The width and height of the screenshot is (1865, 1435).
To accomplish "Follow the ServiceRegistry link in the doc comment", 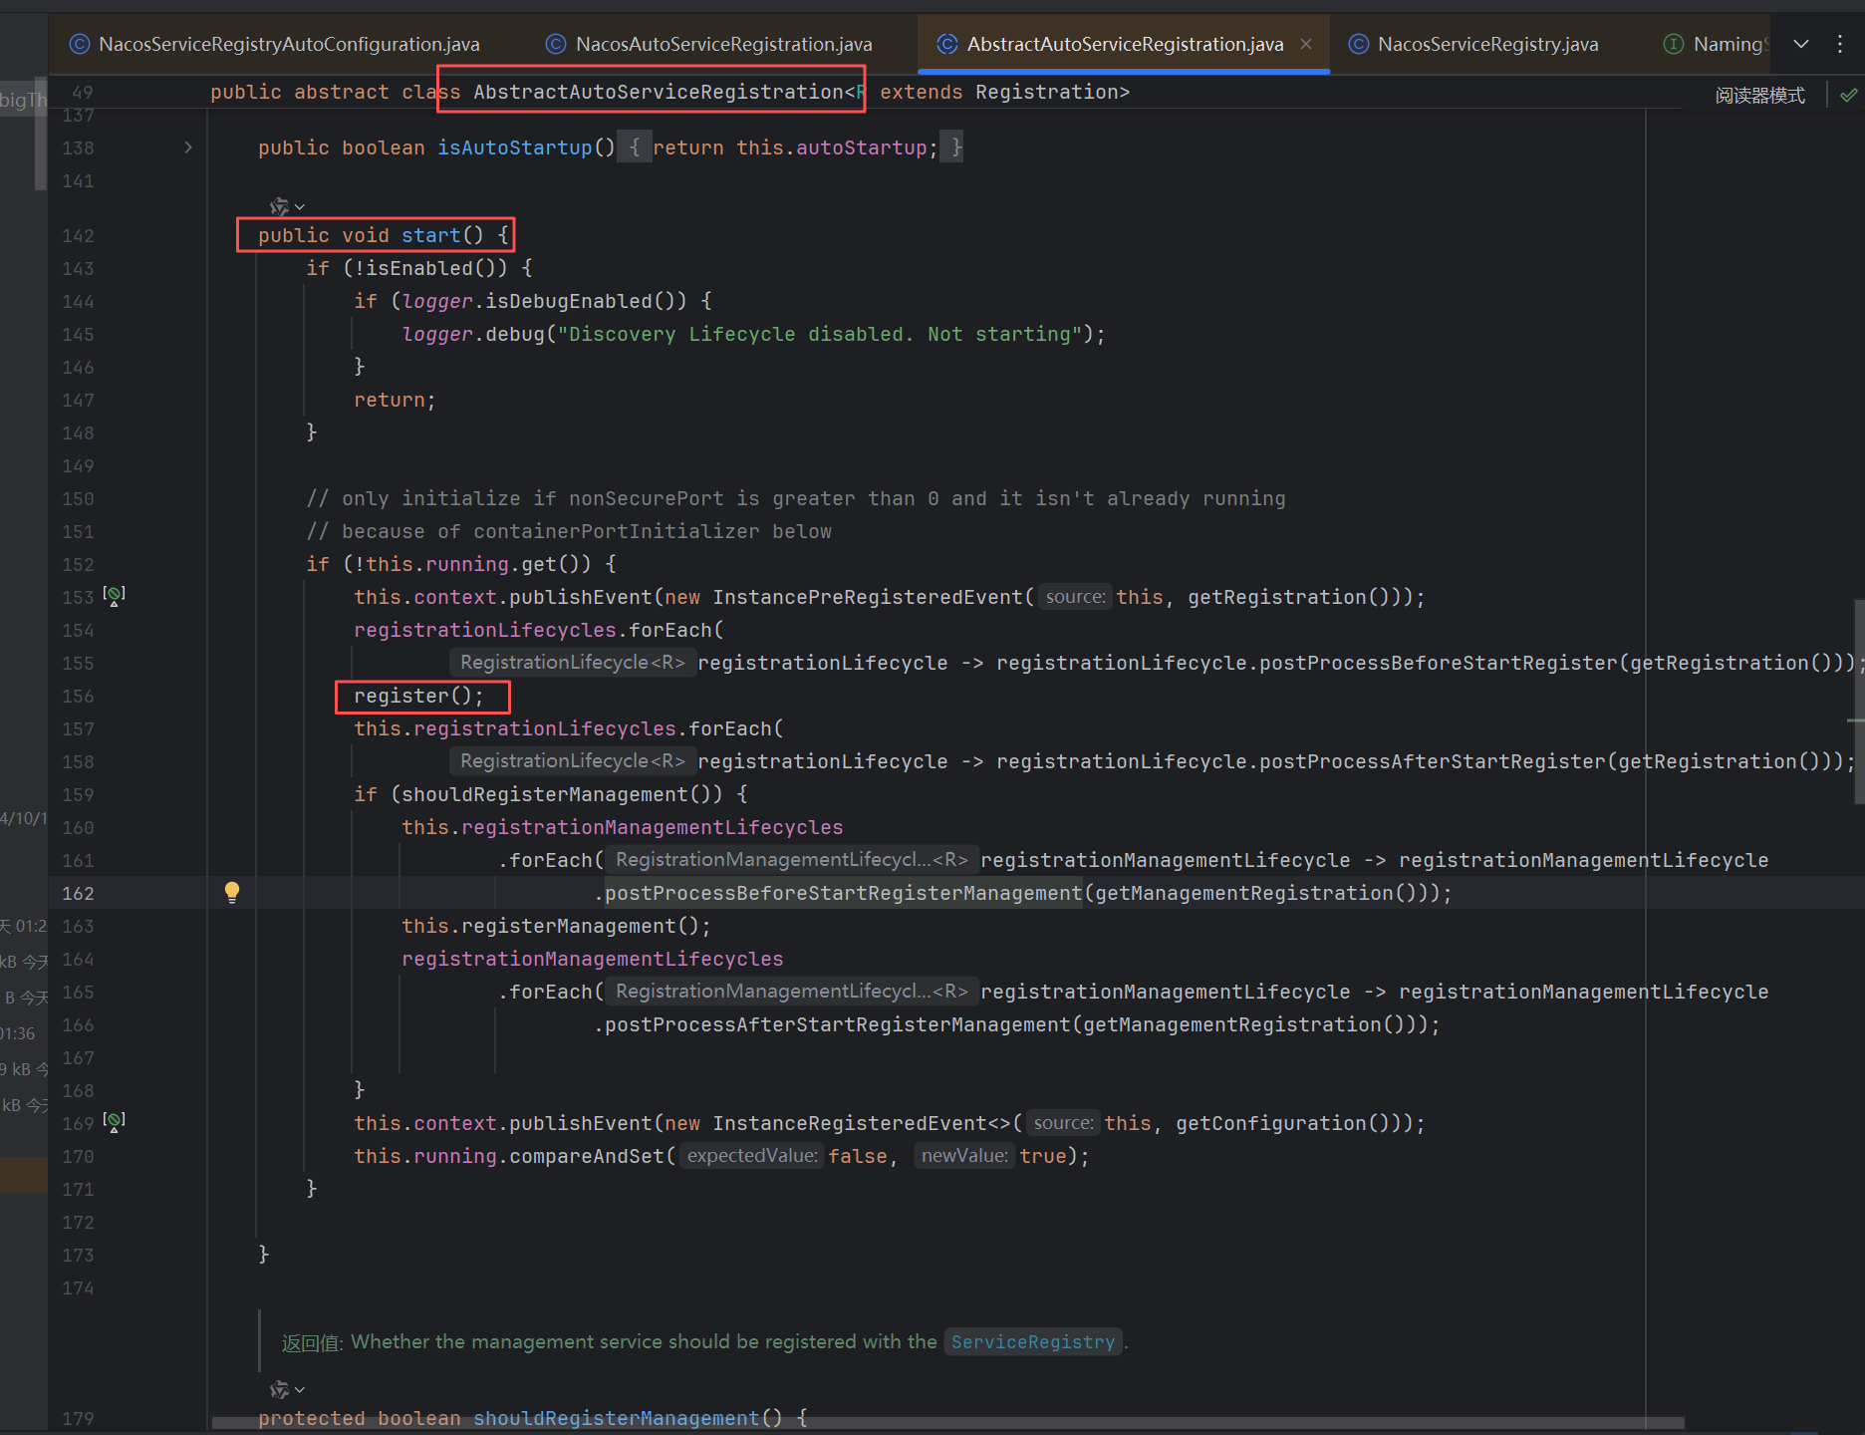I will 1032,1341.
